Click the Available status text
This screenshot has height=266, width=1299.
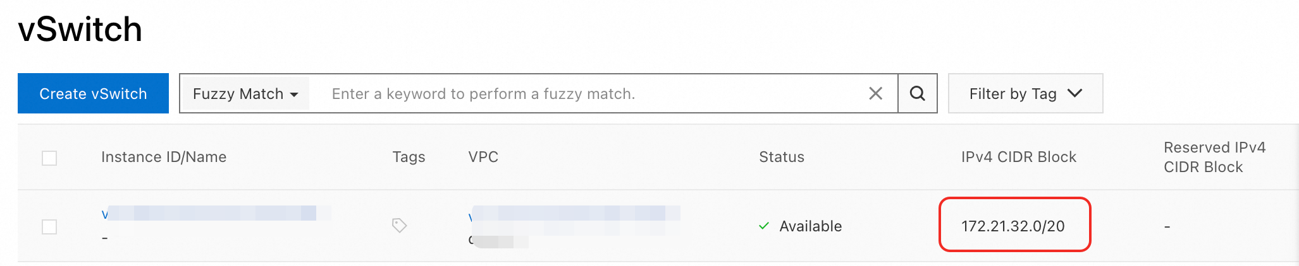(810, 226)
